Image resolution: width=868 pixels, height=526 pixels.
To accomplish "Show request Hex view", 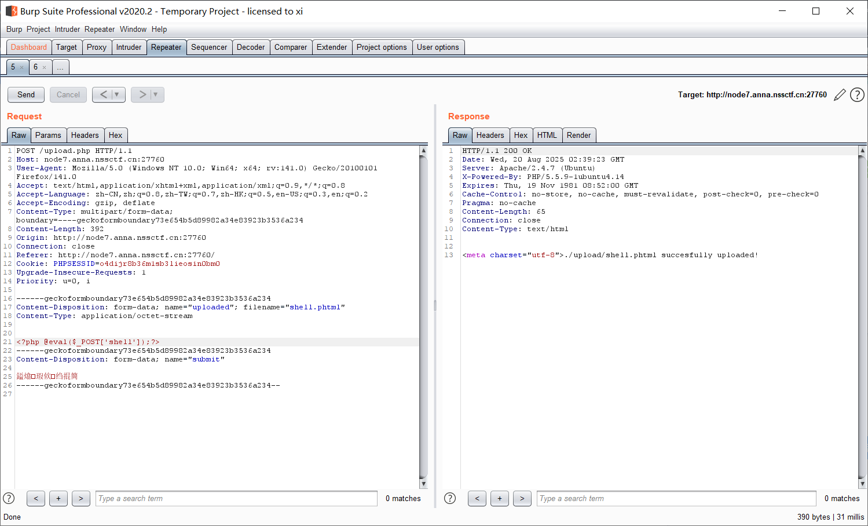I will click(116, 135).
